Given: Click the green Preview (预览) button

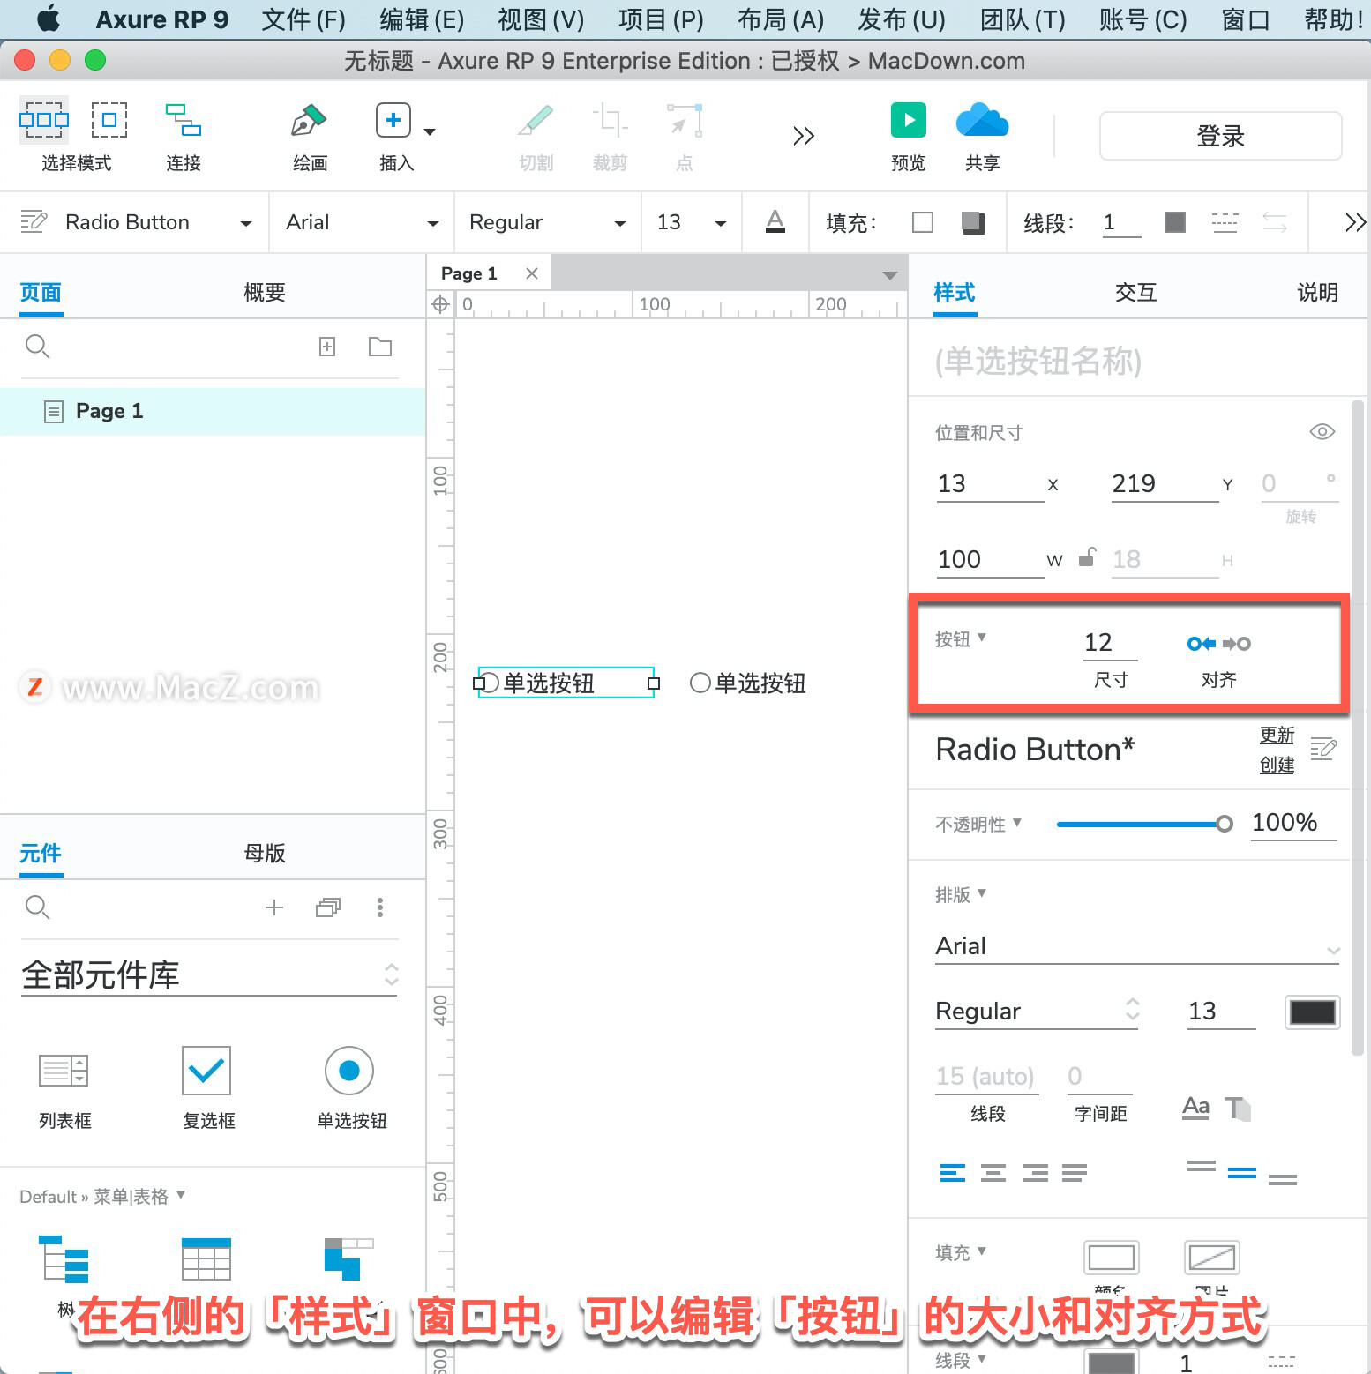Looking at the screenshot, I should pyautogui.click(x=908, y=120).
